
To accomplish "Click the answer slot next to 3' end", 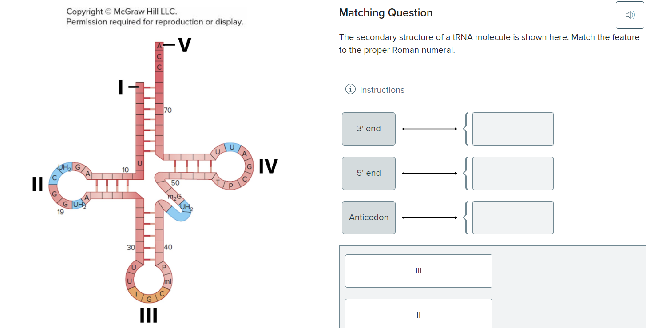I will pyautogui.click(x=513, y=129).
